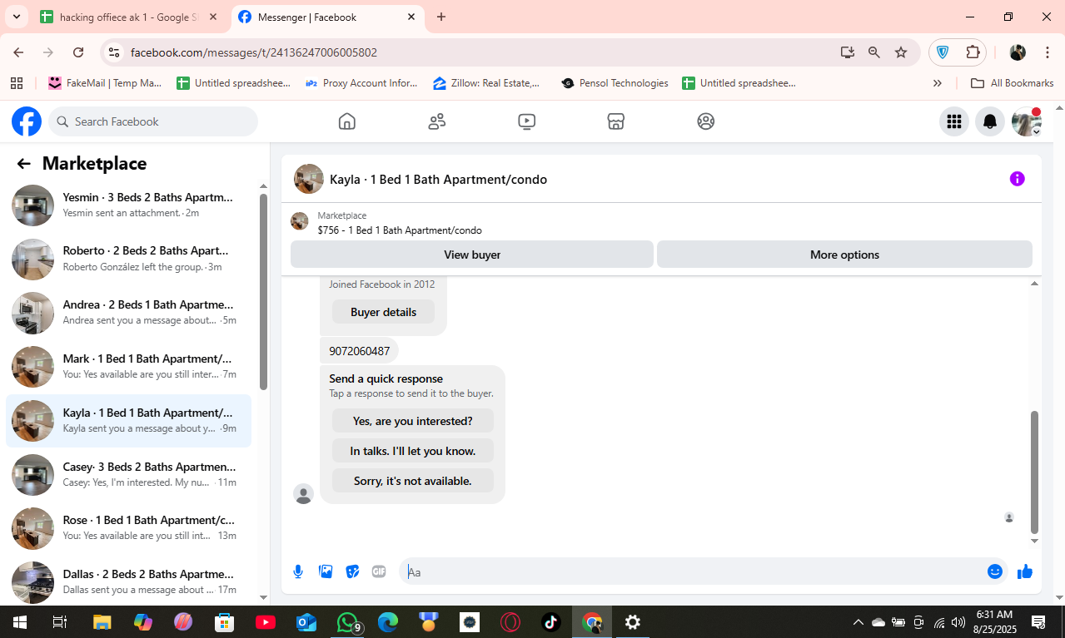Open the account profile picture menu
The image size is (1065, 638).
click(x=1026, y=121)
